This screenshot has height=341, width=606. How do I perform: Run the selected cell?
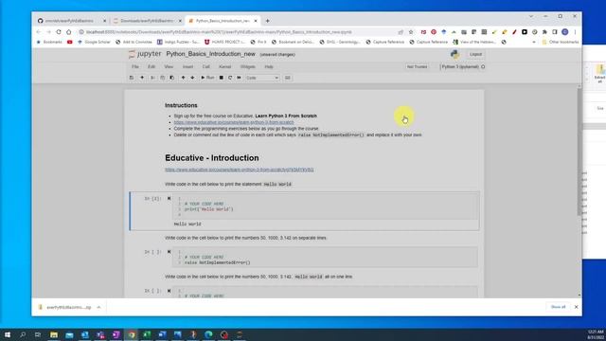click(x=207, y=78)
